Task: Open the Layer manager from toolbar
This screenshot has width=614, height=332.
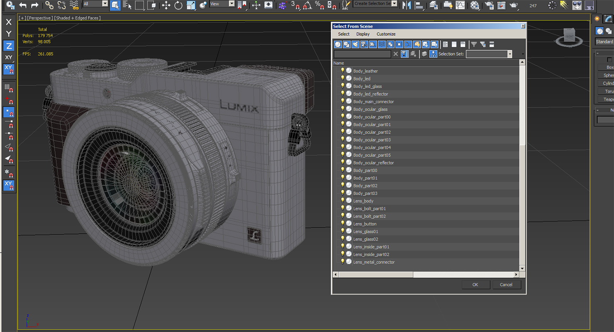Action: pyautogui.click(x=434, y=5)
